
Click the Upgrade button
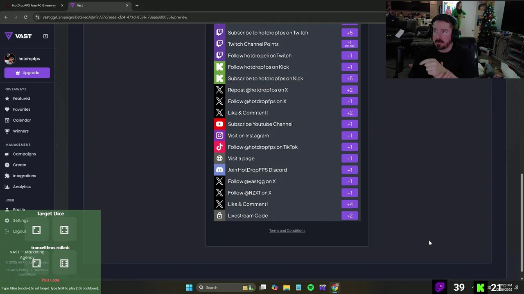27,73
